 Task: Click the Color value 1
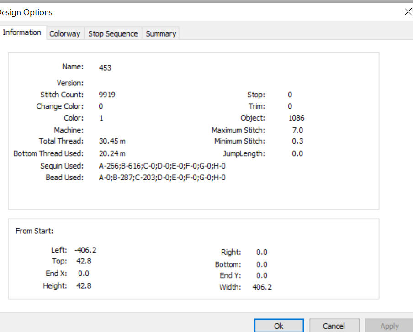pos(101,118)
